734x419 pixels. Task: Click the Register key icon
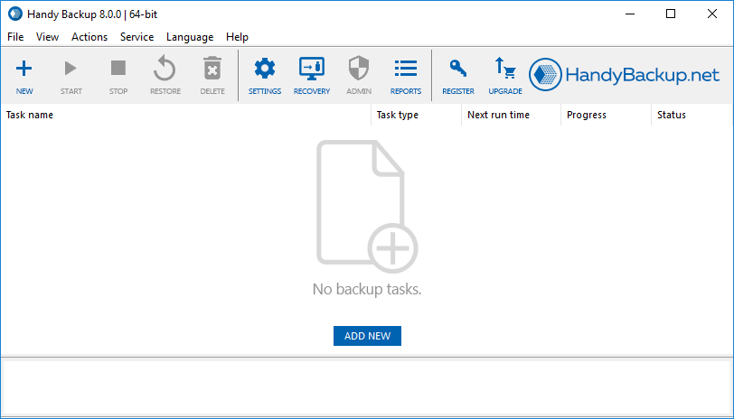coord(458,69)
